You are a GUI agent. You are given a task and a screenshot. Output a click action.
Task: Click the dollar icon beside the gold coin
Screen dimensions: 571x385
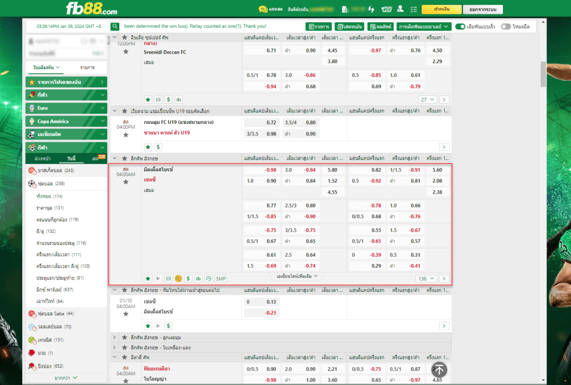coord(188,278)
